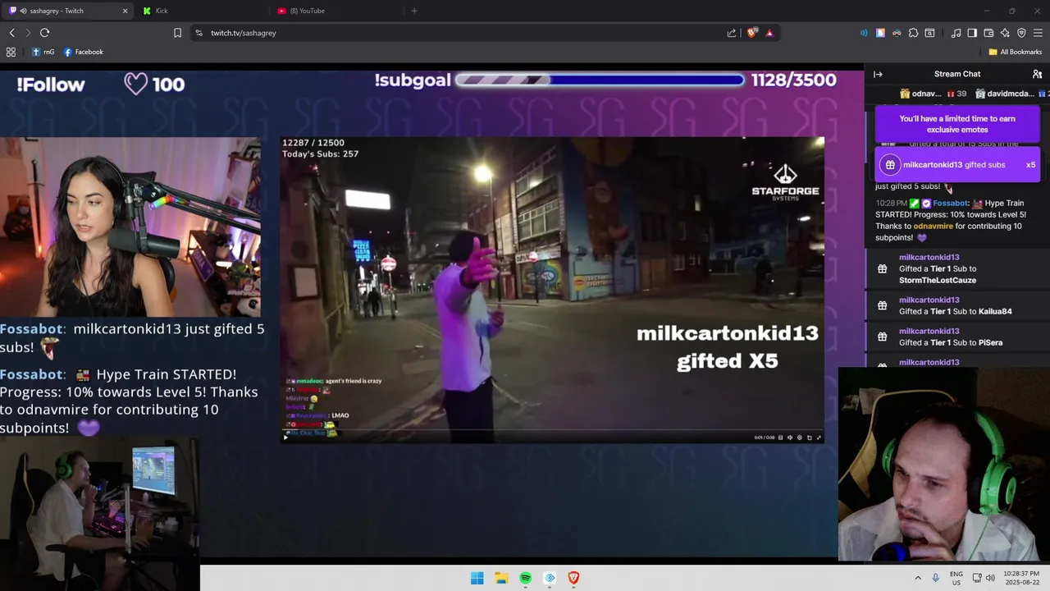Click the milkcartonkid13 gifted subs x5 banner
The width and height of the screenshot is (1050, 591).
[x=957, y=165]
